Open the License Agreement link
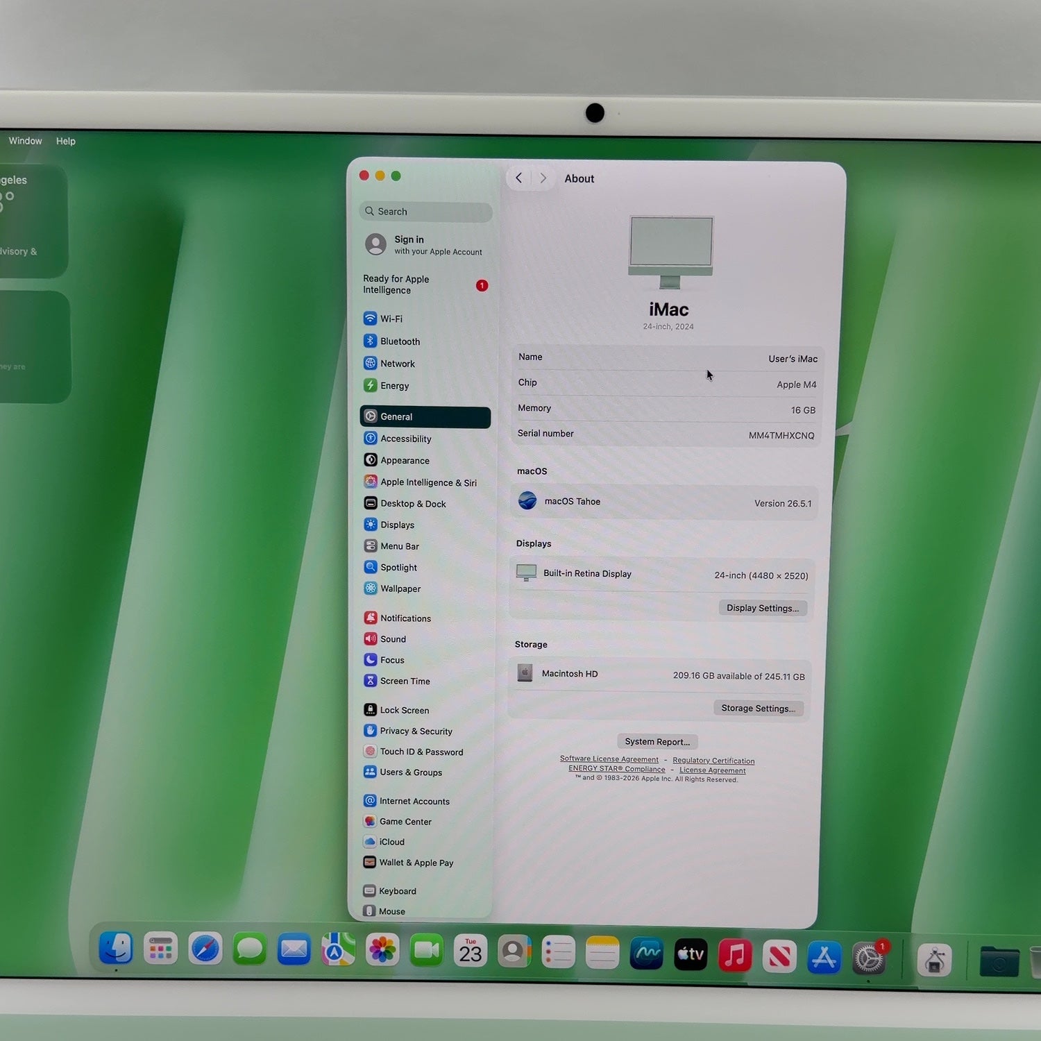Image resolution: width=1041 pixels, height=1041 pixels. point(713,770)
